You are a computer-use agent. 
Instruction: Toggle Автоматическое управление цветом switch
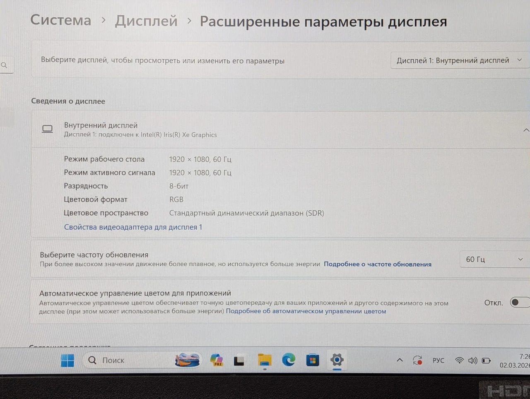pos(520,302)
